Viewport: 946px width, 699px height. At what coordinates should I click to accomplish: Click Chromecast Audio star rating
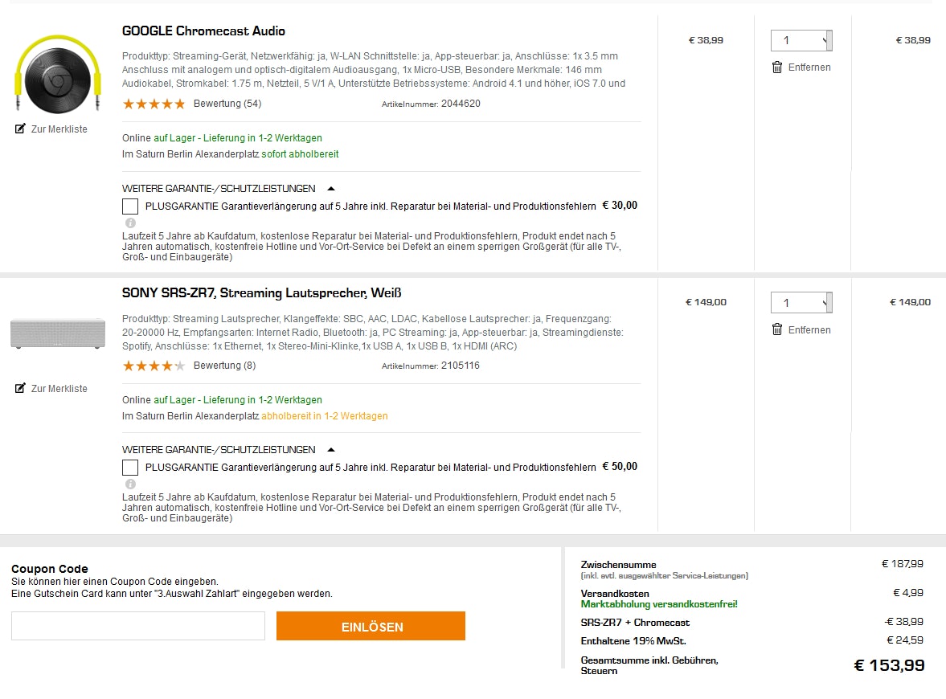154,104
